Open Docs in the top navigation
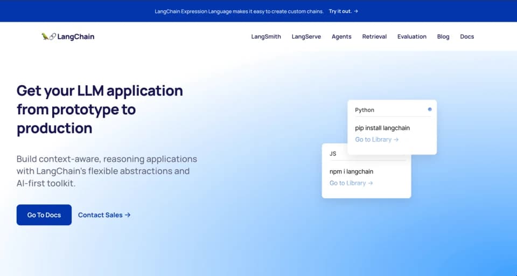 coord(467,37)
